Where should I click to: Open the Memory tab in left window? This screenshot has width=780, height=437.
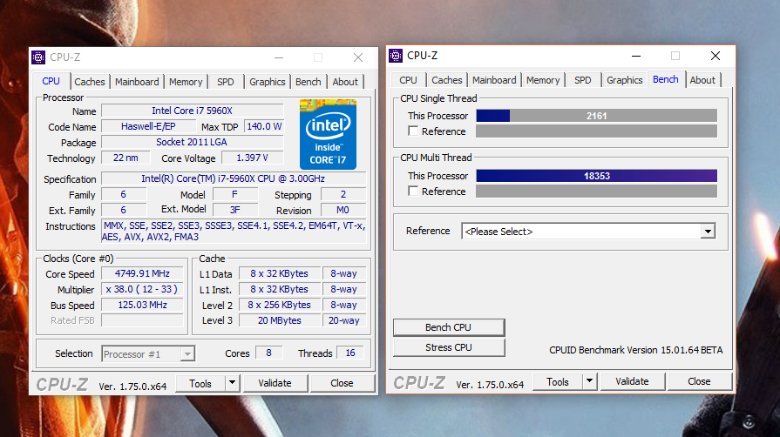pyautogui.click(x=186, y=82)
